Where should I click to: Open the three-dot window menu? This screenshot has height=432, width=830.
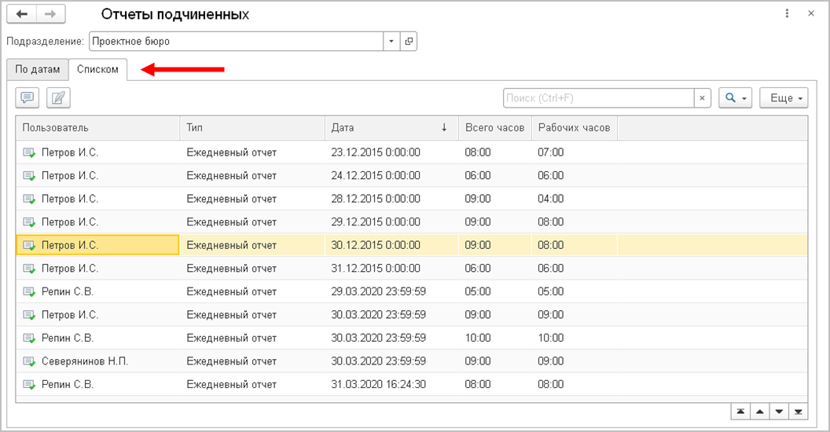pyautogui.click(x=788, y=14)
